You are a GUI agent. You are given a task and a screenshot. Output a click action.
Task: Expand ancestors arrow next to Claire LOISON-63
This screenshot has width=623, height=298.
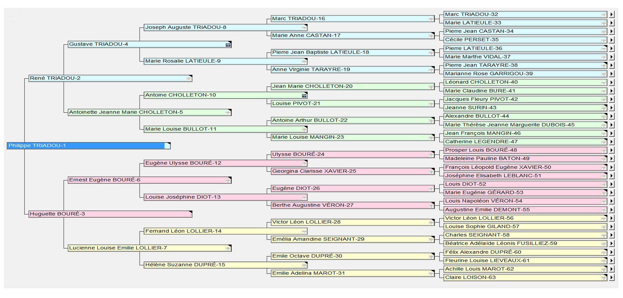point(612,278)
